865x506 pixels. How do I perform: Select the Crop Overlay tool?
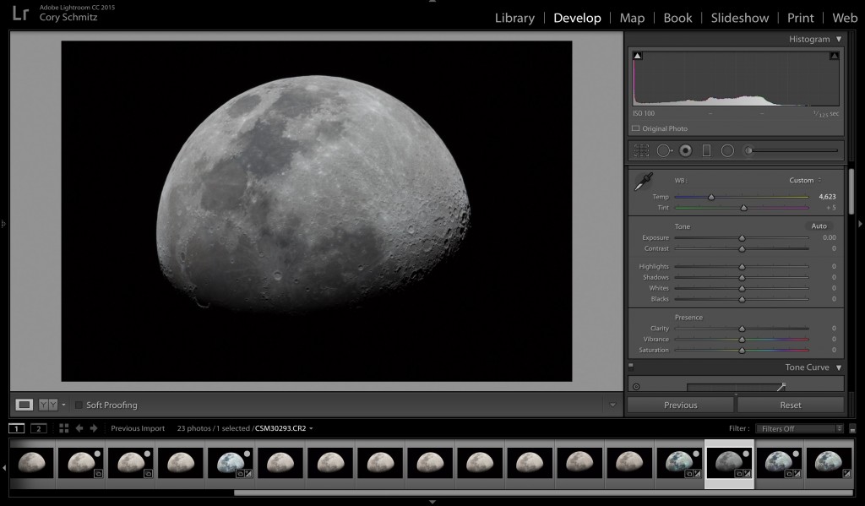point(642,150)
